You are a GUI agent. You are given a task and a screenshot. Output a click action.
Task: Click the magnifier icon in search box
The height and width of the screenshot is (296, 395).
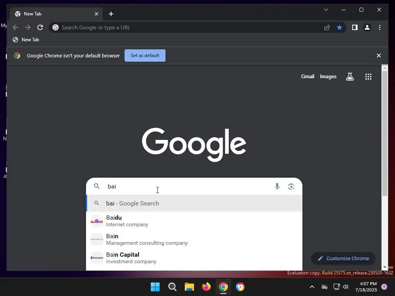pos(97,186)
